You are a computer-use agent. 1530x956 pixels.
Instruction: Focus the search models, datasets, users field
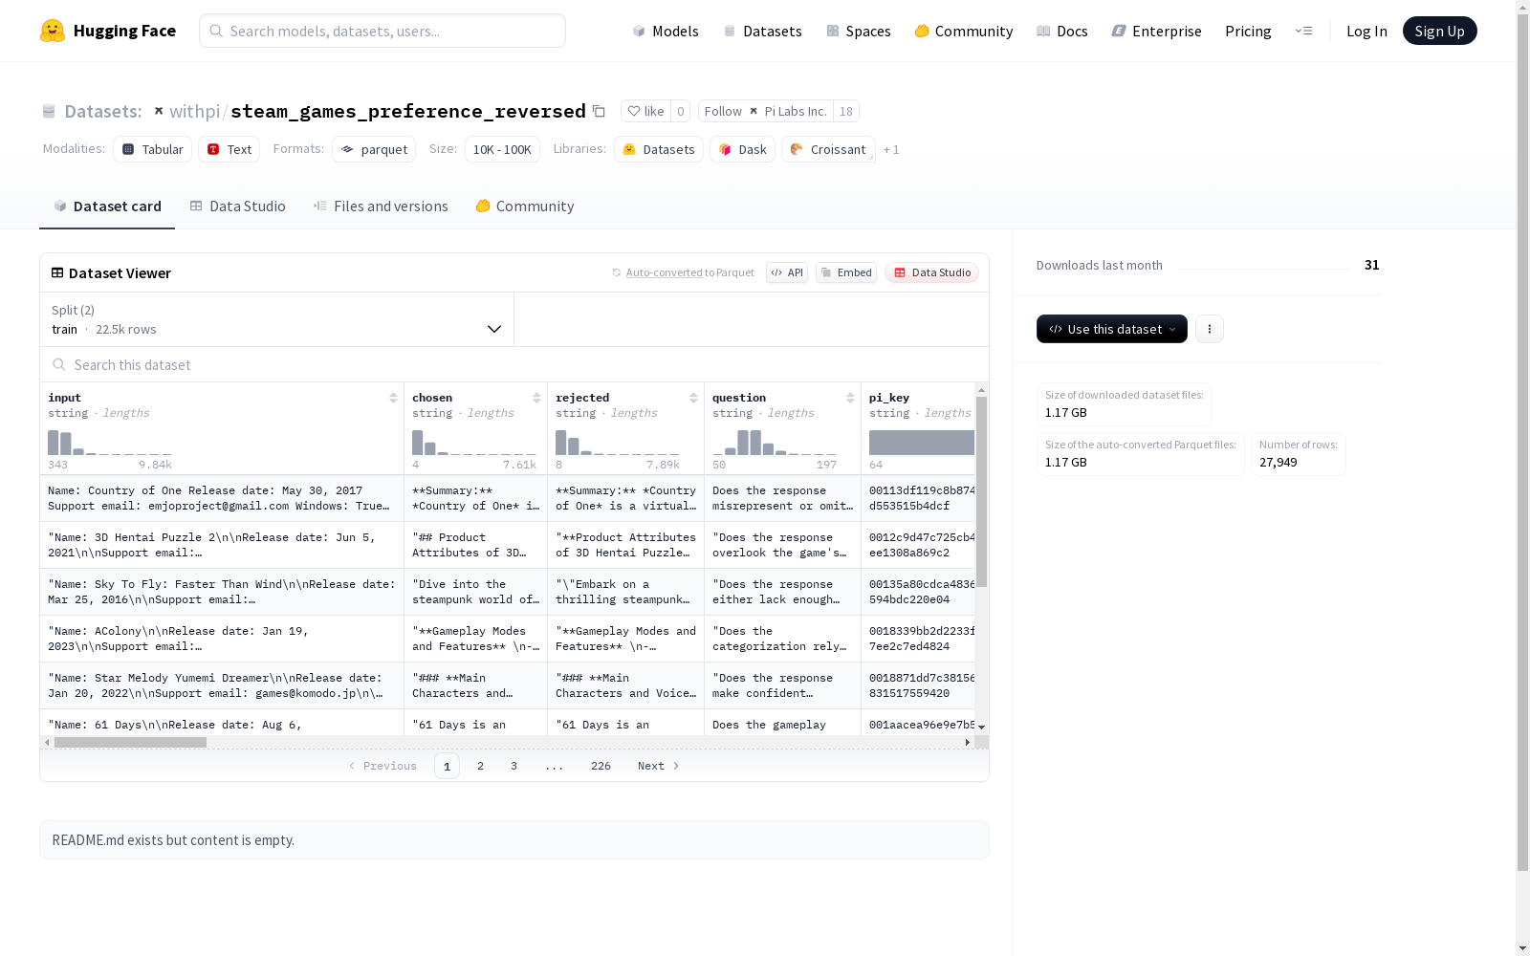(x=382, y=31)
